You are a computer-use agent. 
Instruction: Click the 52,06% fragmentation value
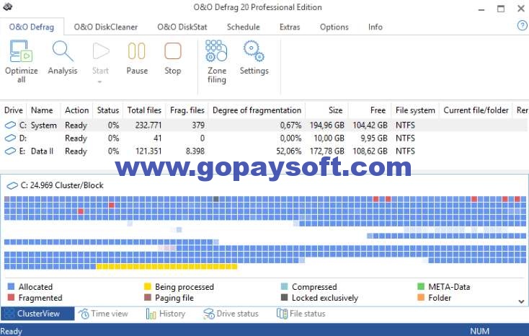289,151
